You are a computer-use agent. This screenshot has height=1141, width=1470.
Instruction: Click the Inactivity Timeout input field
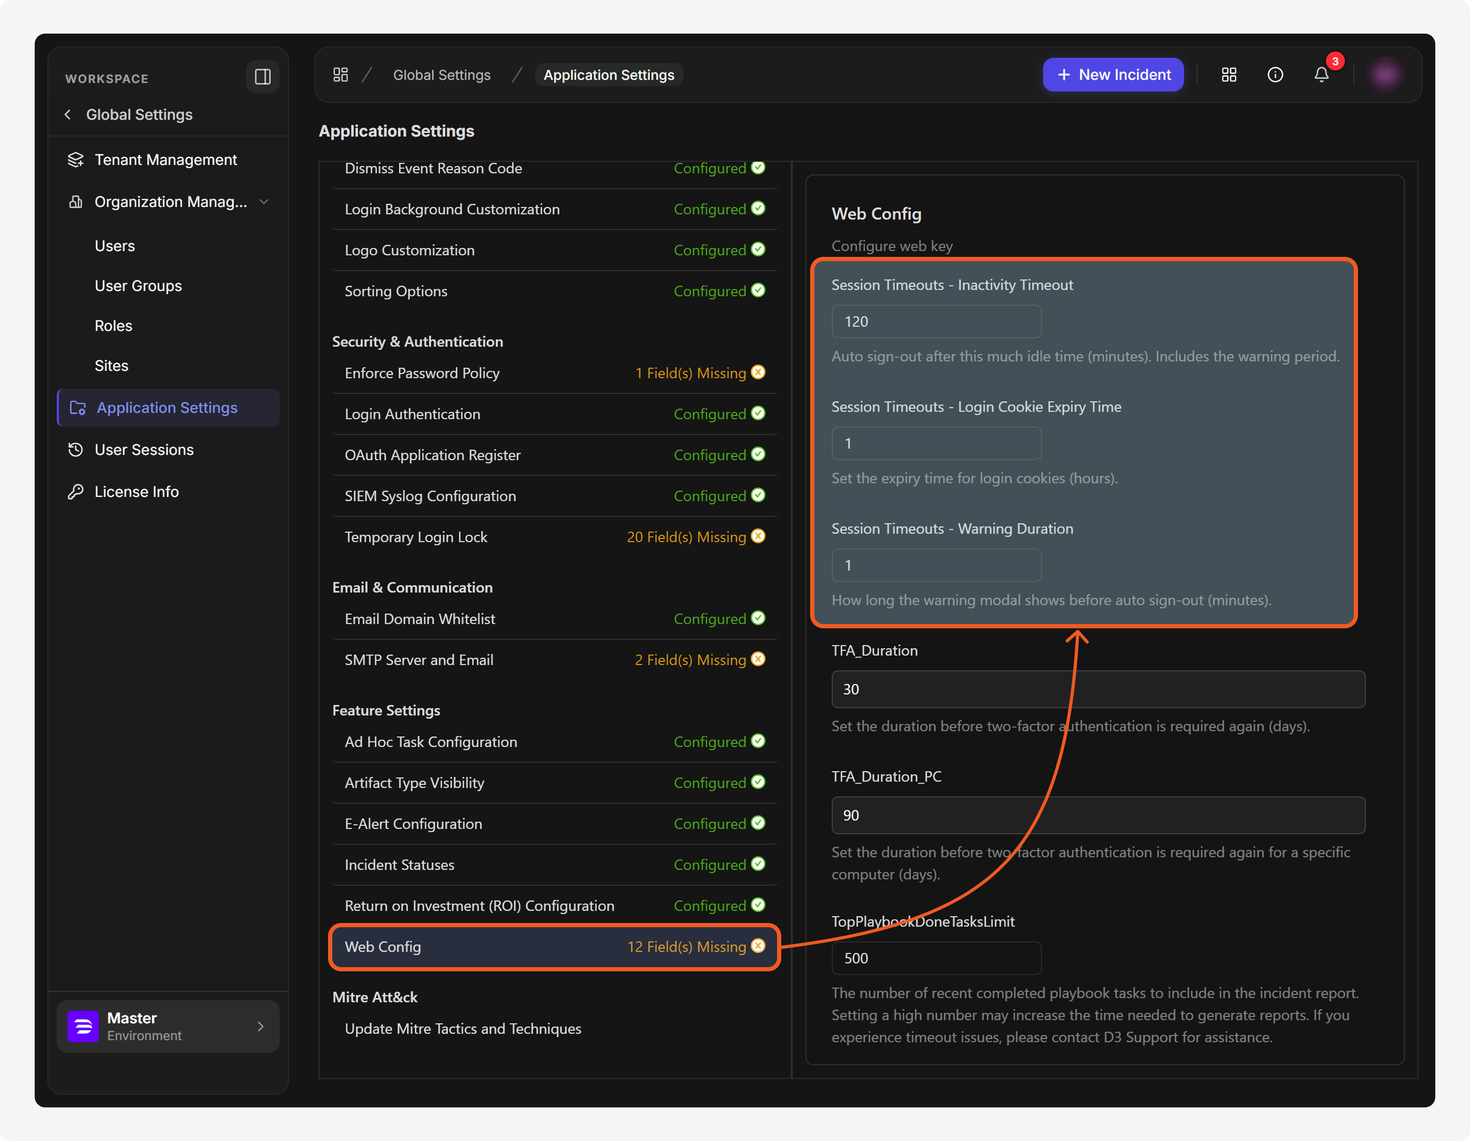(936, 322)
